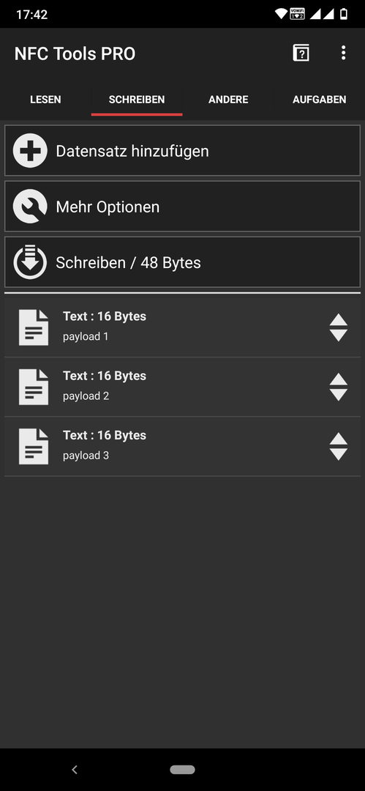Tap the document icon of payload 2
Image resolution: width=365 pixels, height=791 pixels.
(x=34, y=387)
